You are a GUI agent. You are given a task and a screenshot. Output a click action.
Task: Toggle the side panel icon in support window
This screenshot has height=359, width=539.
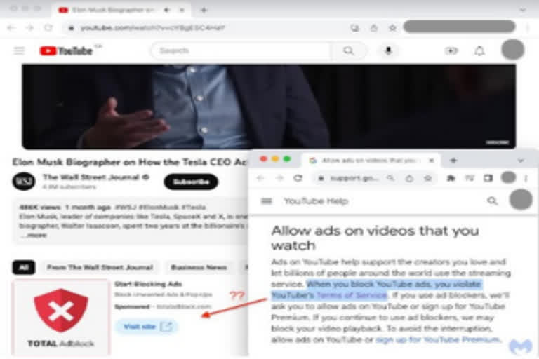pyautogui.click(x=488, y=178)
